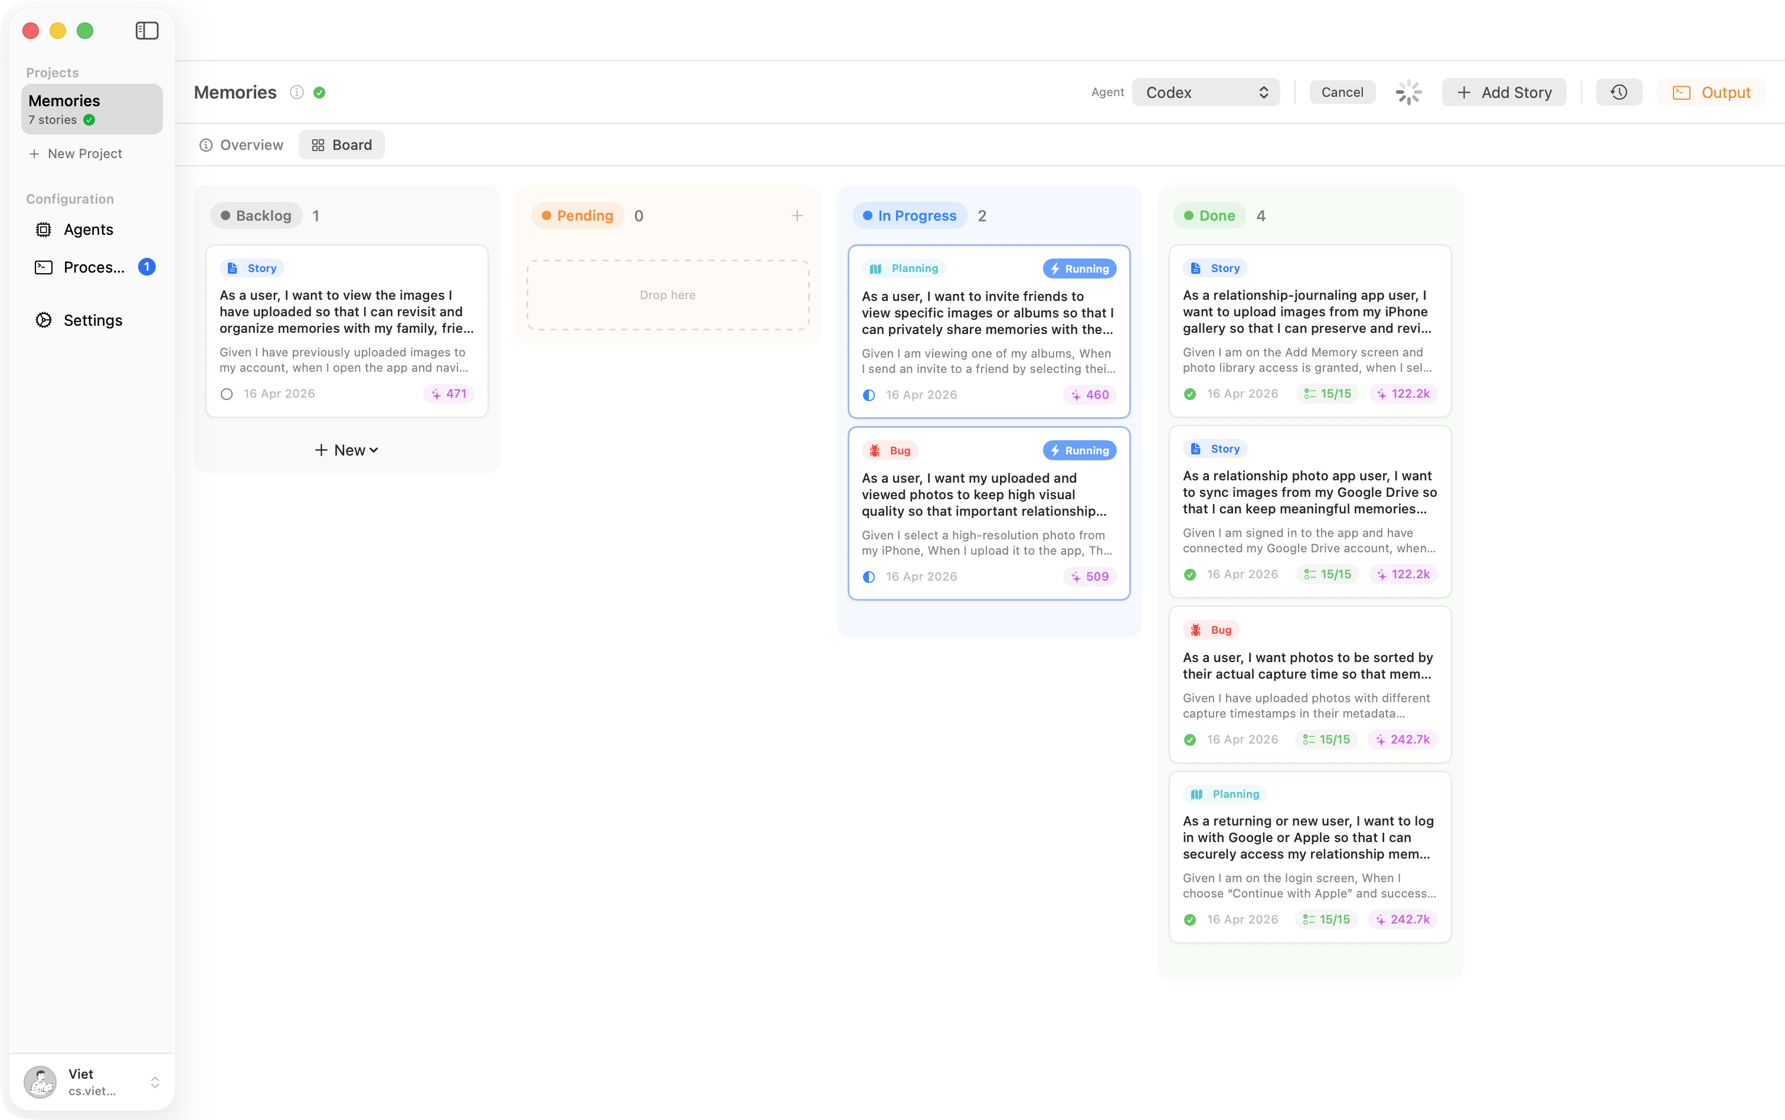
Task: Click Planning tag on login card
Action: 1225,794
